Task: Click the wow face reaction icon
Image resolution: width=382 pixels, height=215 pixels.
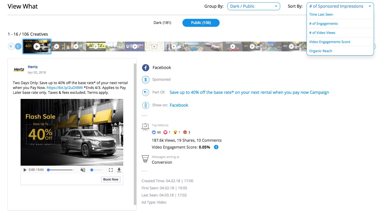Action: tap(175, 132)
